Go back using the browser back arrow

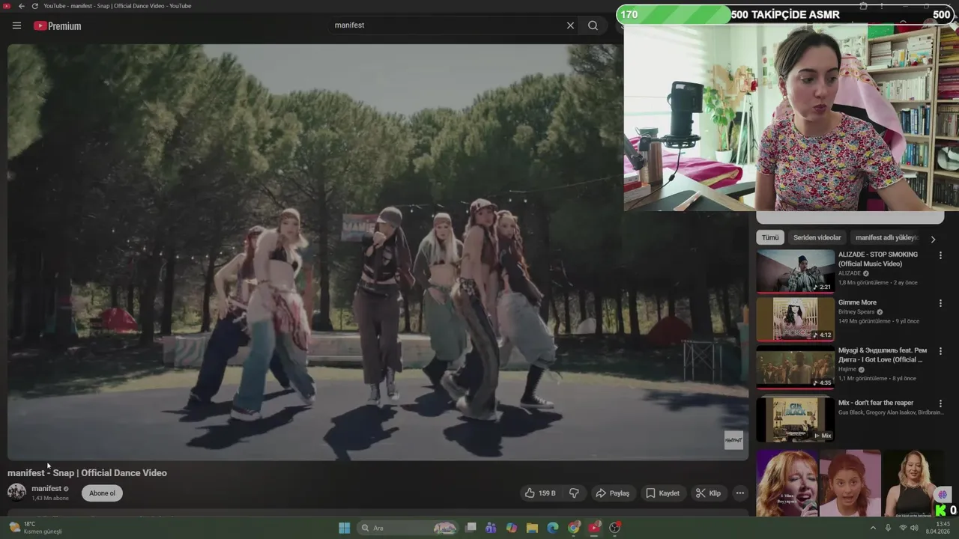[21, 6]
